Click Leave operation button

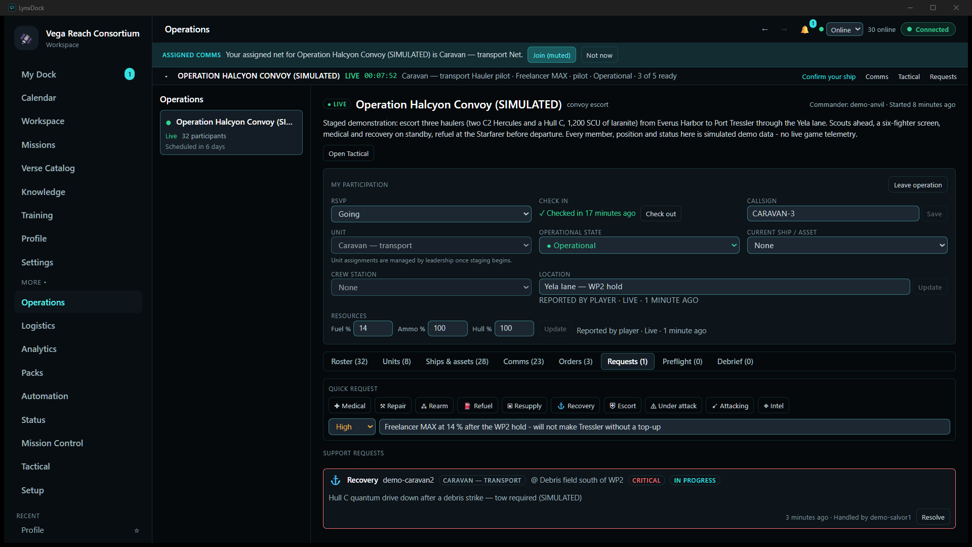click(x=918, y=185)
